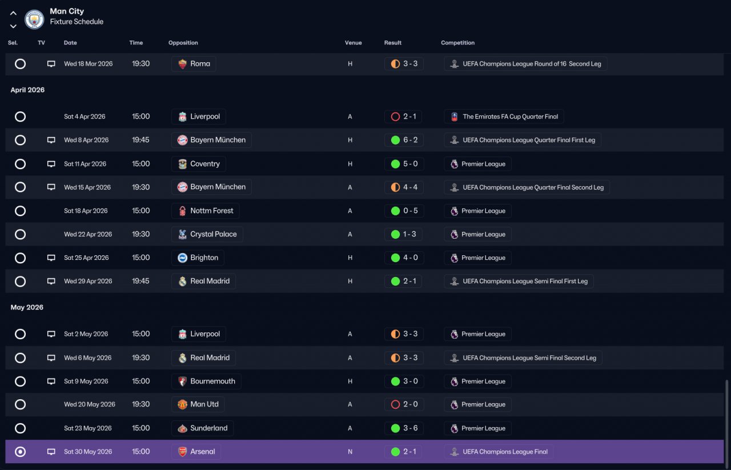Sort by the Competition column header
The width and height of the screenshot is (731, 470).
tap(457, 43)
